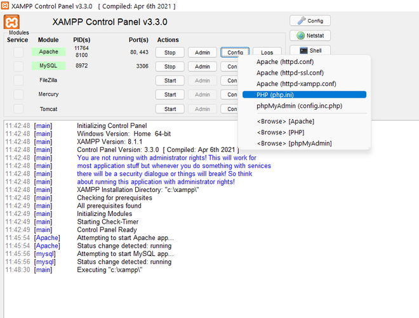Click log line 'All prerequisites found'
This screenshot has width=419, height=318.
click(x=109, y=205)
